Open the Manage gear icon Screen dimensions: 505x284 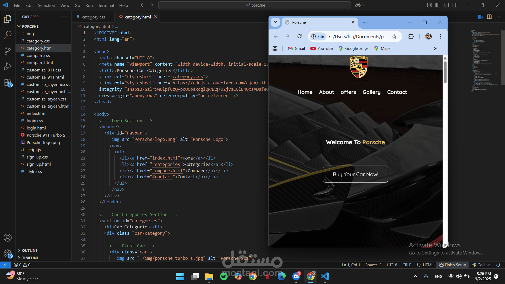pyautogui.click(x=8, y=254)
